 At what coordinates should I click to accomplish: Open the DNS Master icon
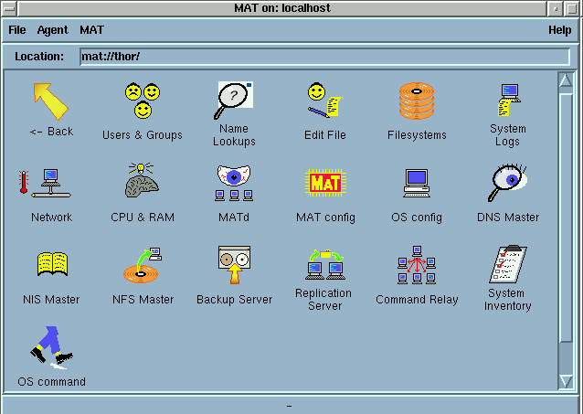[508, 183]
